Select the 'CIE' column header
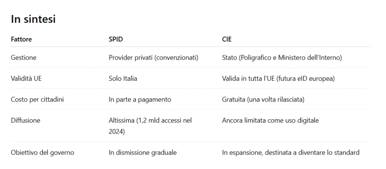The height and width of the screenshot is (169, 386). coord(227,39)
